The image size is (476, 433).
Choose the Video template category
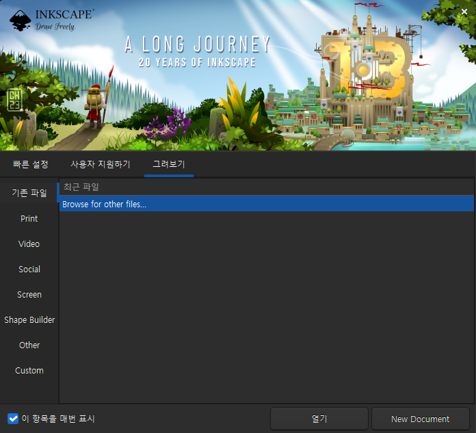29,244
